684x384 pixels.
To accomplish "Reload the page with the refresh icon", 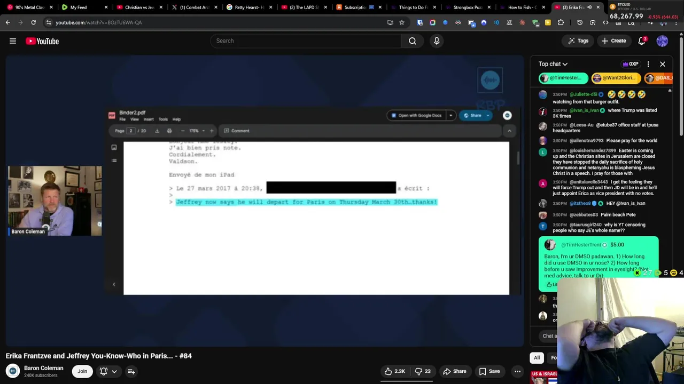I will pos(33,22).
